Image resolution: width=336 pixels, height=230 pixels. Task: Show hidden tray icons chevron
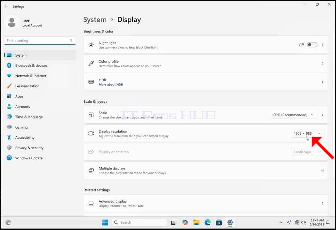(x=281, y=222)
